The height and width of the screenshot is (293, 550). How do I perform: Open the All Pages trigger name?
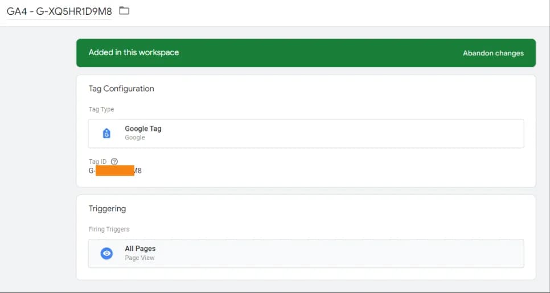[140, 249]
